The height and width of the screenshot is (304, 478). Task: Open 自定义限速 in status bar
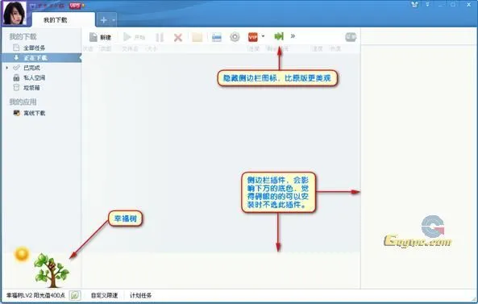[x=104, y=295]
